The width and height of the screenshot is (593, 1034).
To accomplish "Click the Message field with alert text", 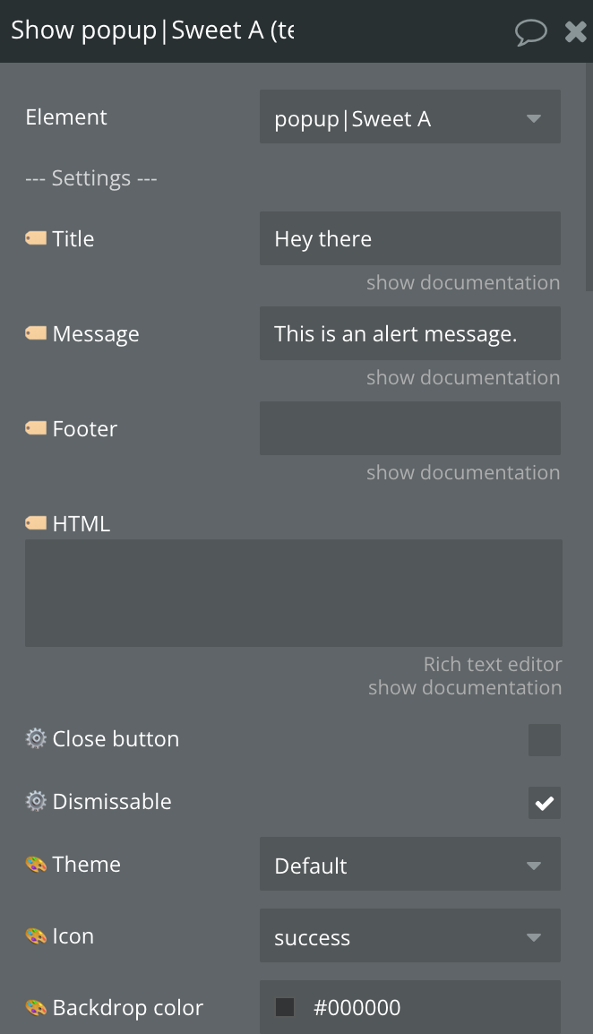I will click(410, 333).
